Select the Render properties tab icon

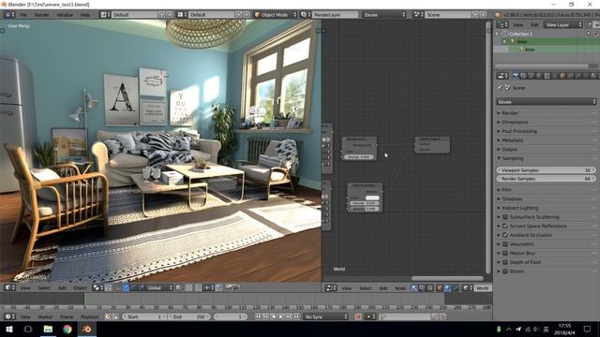(x=516, y=76)
